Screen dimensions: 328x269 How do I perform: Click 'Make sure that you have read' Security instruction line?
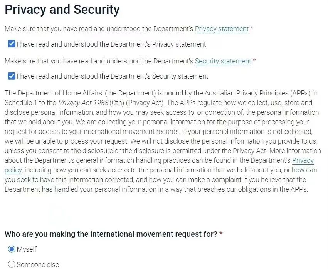[x=99, y=61]
